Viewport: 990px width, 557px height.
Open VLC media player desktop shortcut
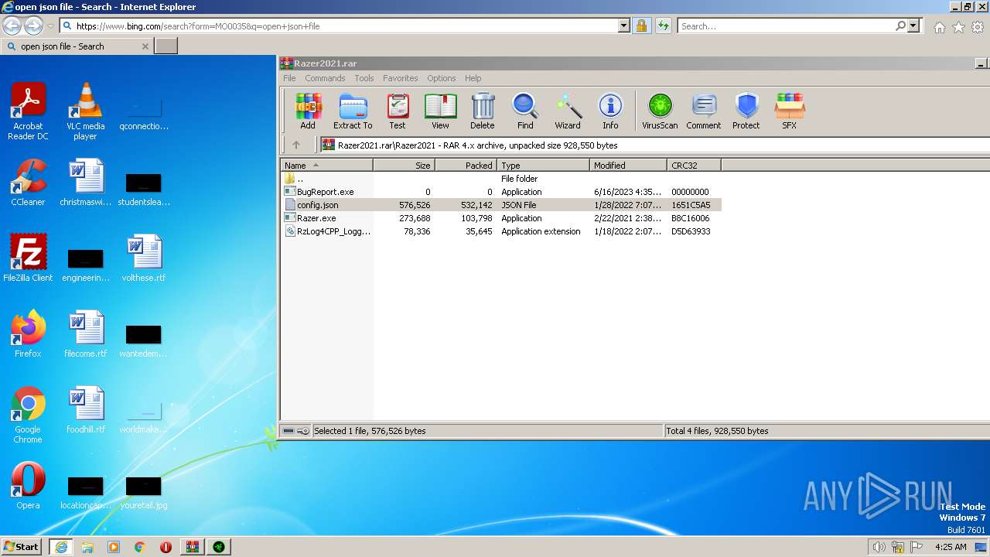(85, 111)
